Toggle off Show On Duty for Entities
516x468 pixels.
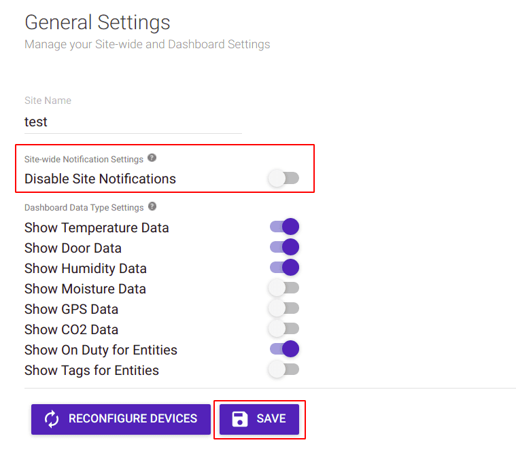coord(284,349)
